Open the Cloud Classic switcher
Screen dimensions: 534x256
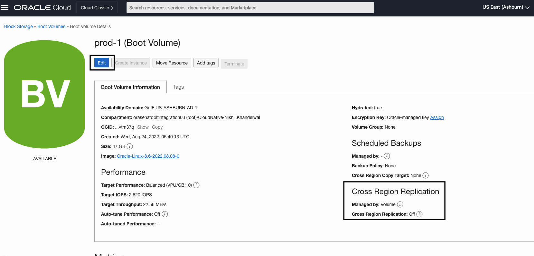[x=97, y=7]
